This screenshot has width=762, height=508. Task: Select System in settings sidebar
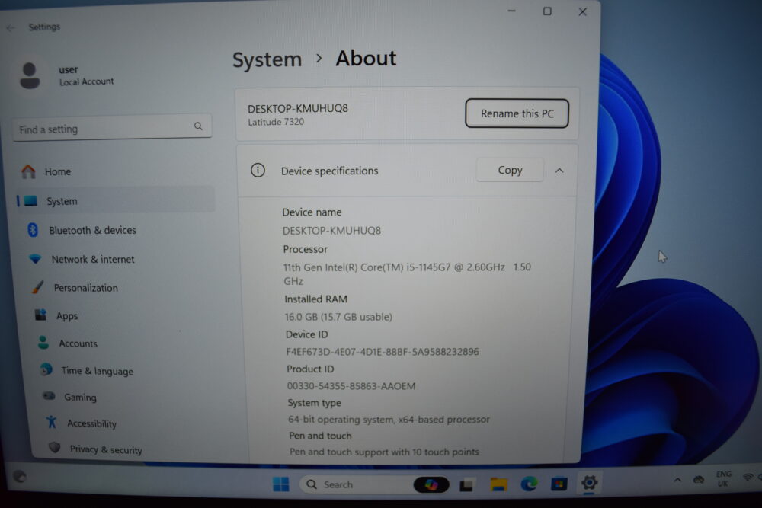(x=115, y=200)
